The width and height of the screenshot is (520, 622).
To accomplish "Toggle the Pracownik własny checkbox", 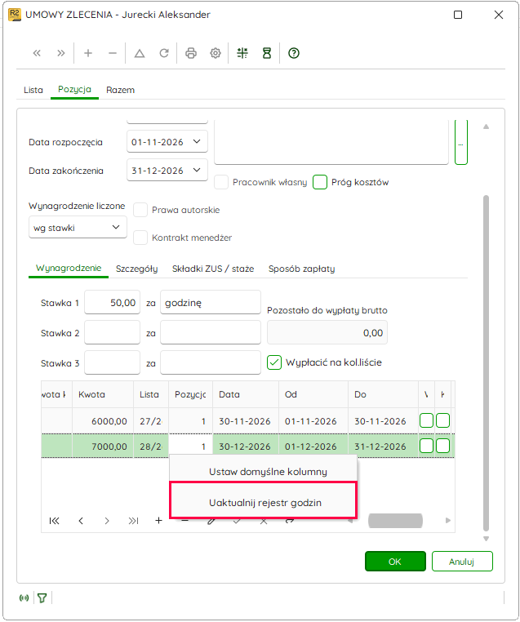I will (221, 182).
